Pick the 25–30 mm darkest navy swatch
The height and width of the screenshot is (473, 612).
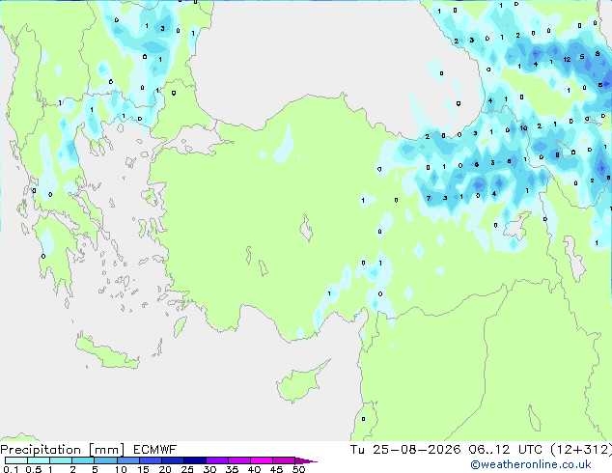(x=195, y=460)
